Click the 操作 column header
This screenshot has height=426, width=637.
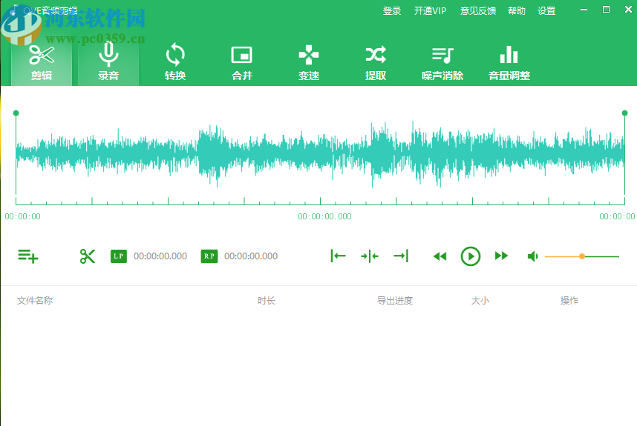tap(569, 300)
